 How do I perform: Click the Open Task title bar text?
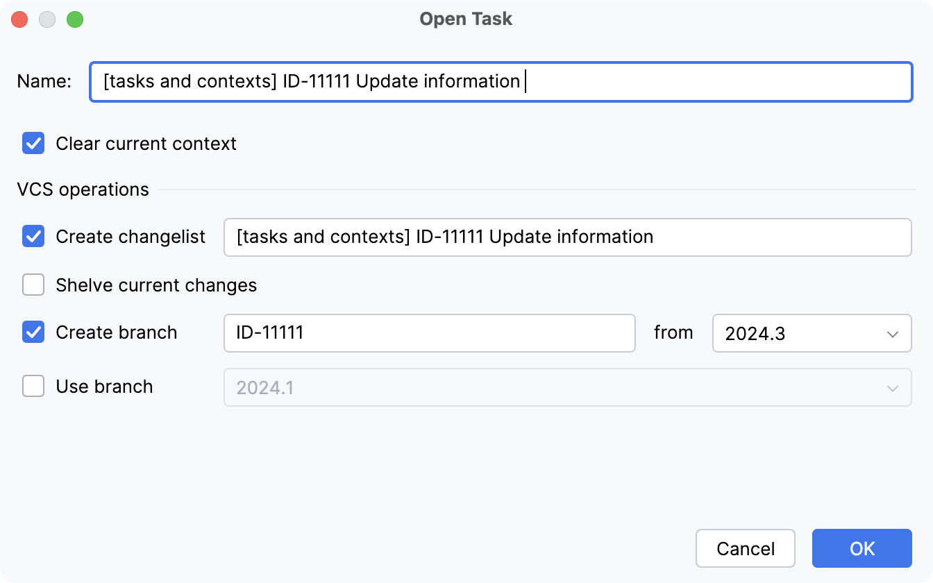(x=466, y=19)
